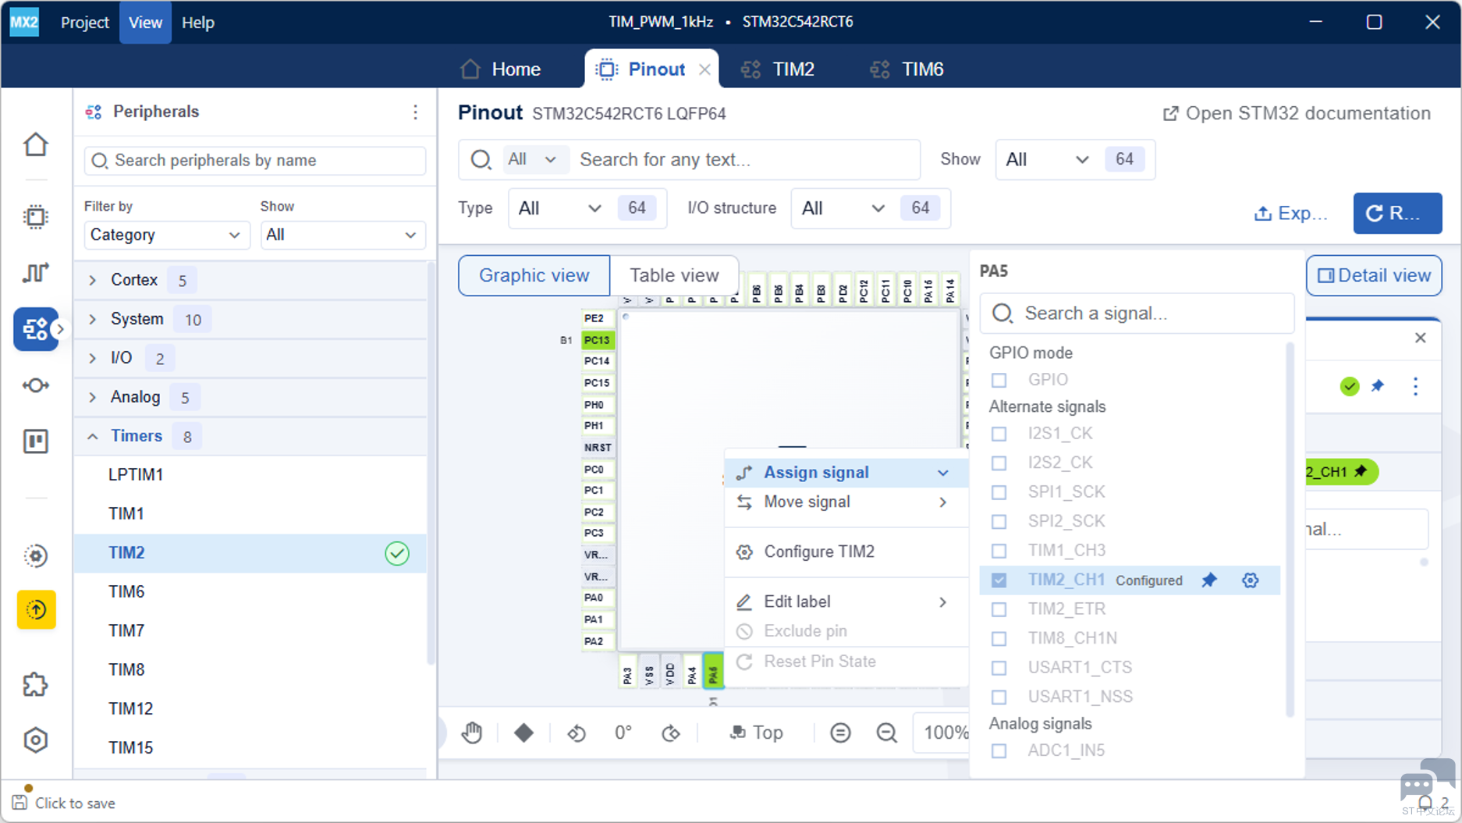Click the Detail view button
This screenshot has height=823, width=1462.
pos(1374,275)
